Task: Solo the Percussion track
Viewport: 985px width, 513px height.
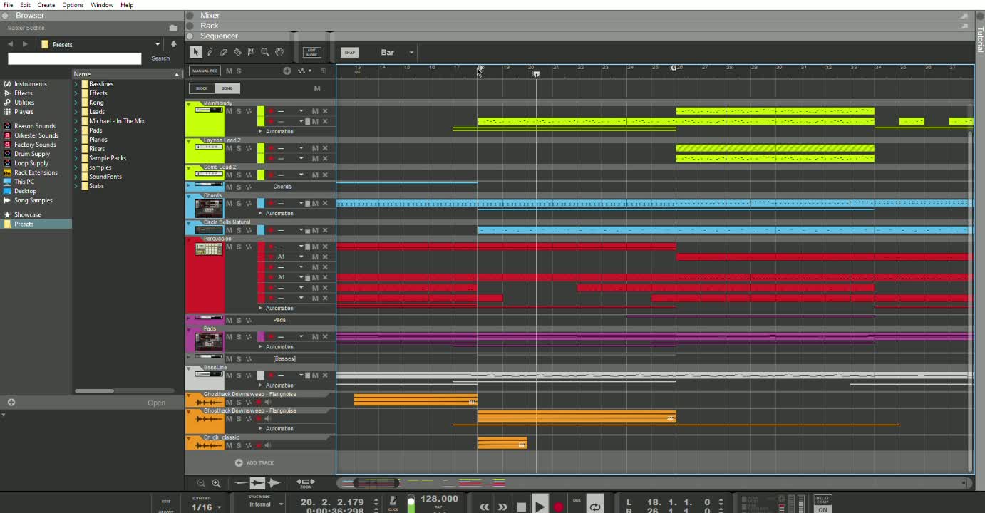Action: pos(239,247)
